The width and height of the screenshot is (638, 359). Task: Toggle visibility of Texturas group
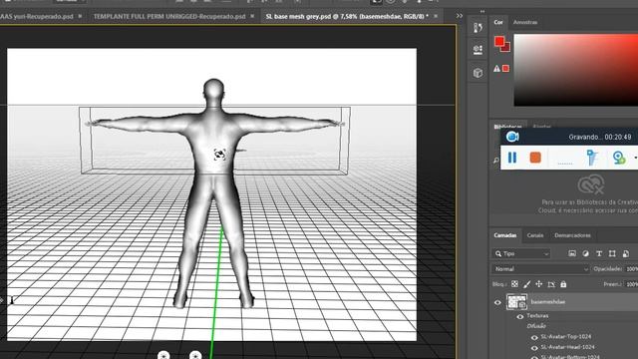click(x=520, y=316)
